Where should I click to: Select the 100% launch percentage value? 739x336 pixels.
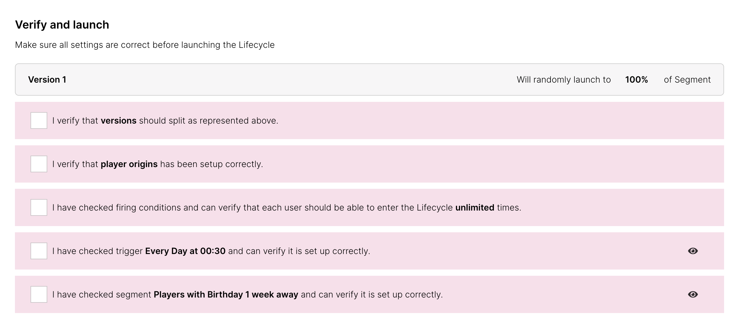point(636,80)
